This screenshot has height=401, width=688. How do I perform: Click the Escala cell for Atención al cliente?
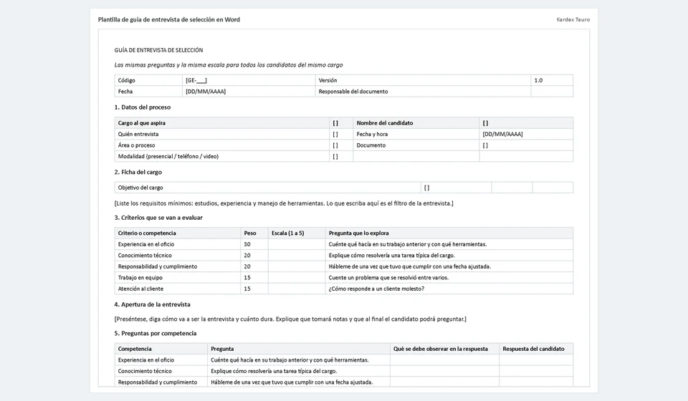tap(297, 289)
